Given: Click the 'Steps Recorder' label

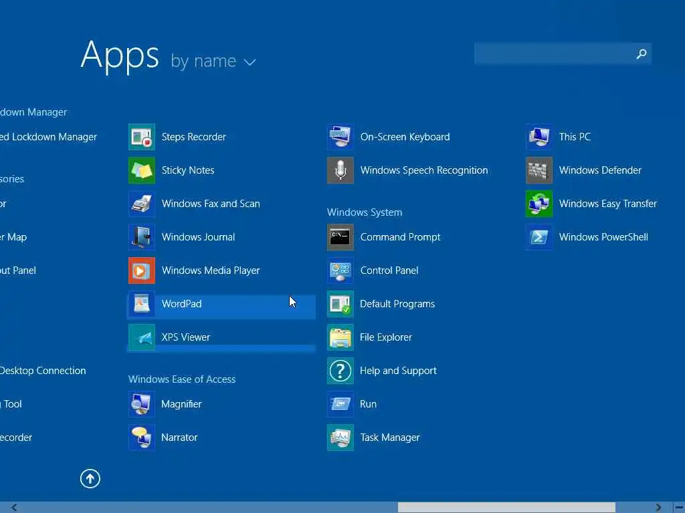Looking at the screenshot, I should click(x=193, y=137).
